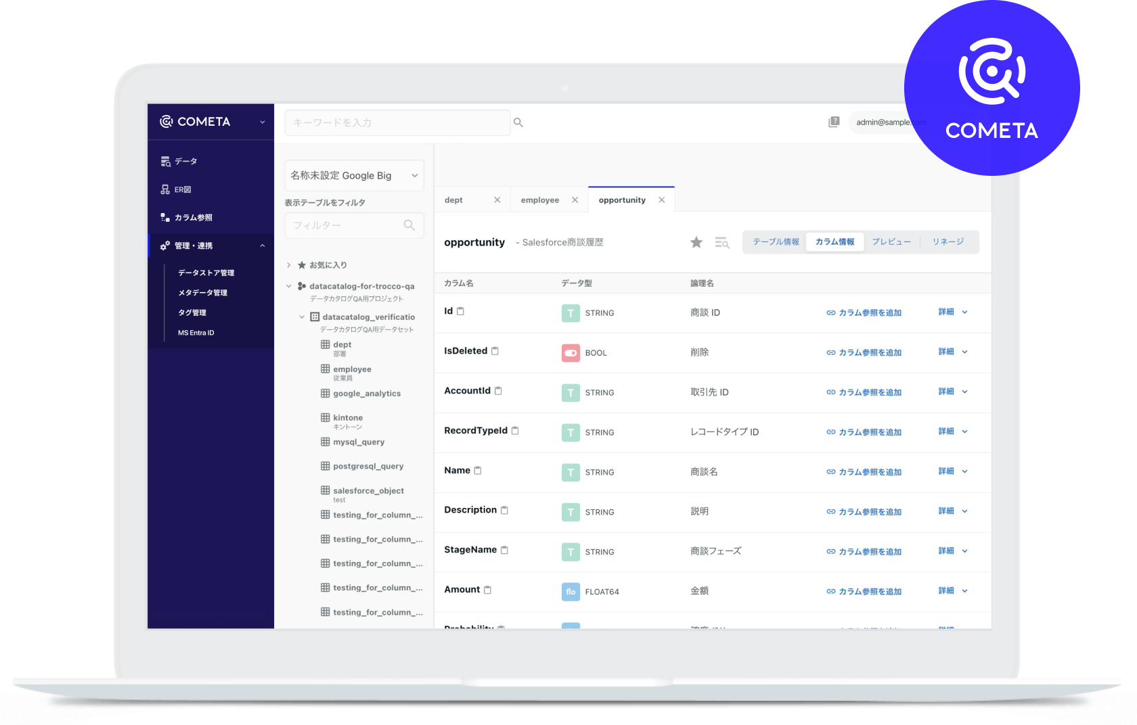Click the list search icon next to star

(722, 242)
